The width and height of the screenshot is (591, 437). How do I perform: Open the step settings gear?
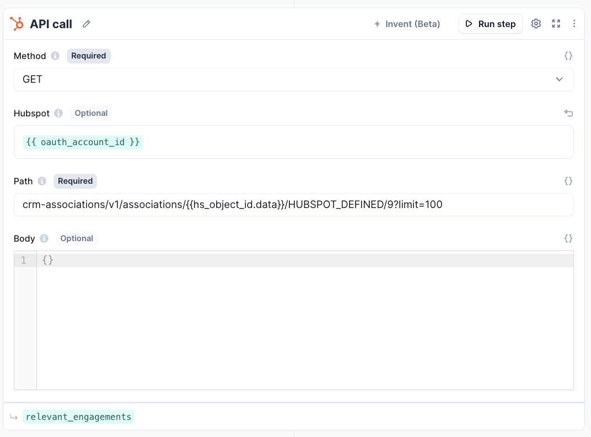coord(536,24)
